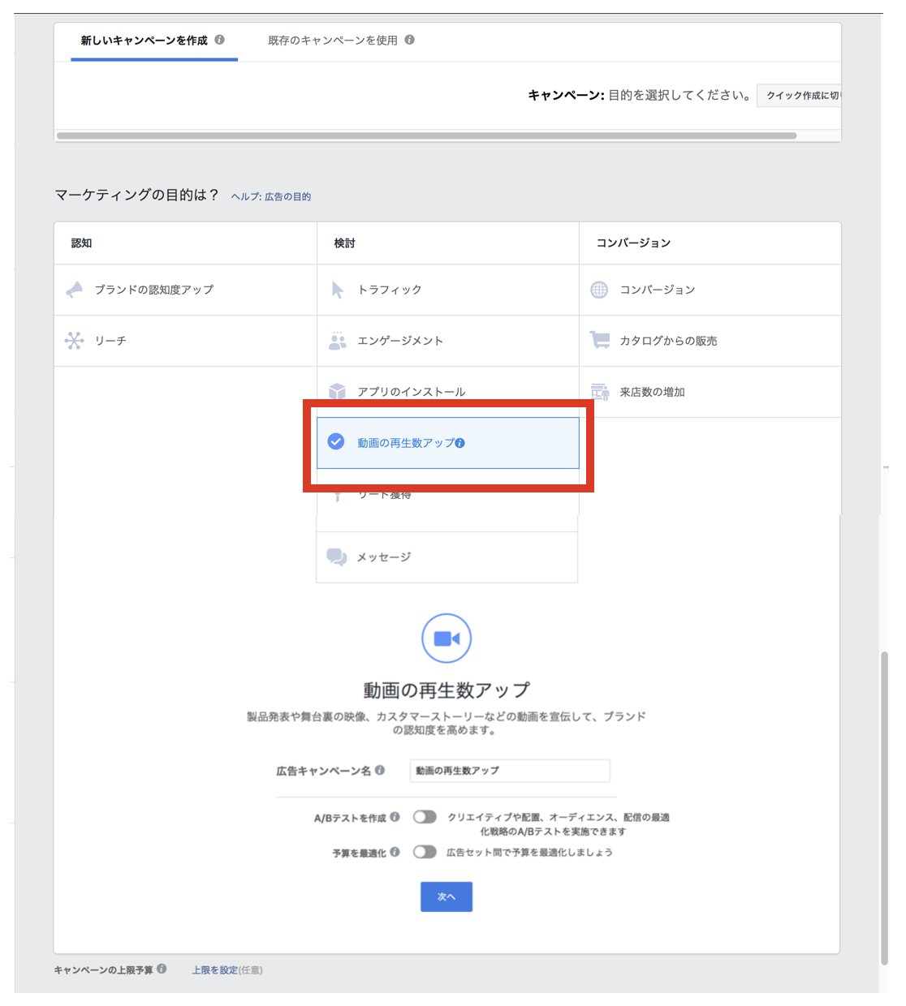Click the クイック作成に切り替え button
Screen dimensions: 906x1006
click(x=799, y=95)
